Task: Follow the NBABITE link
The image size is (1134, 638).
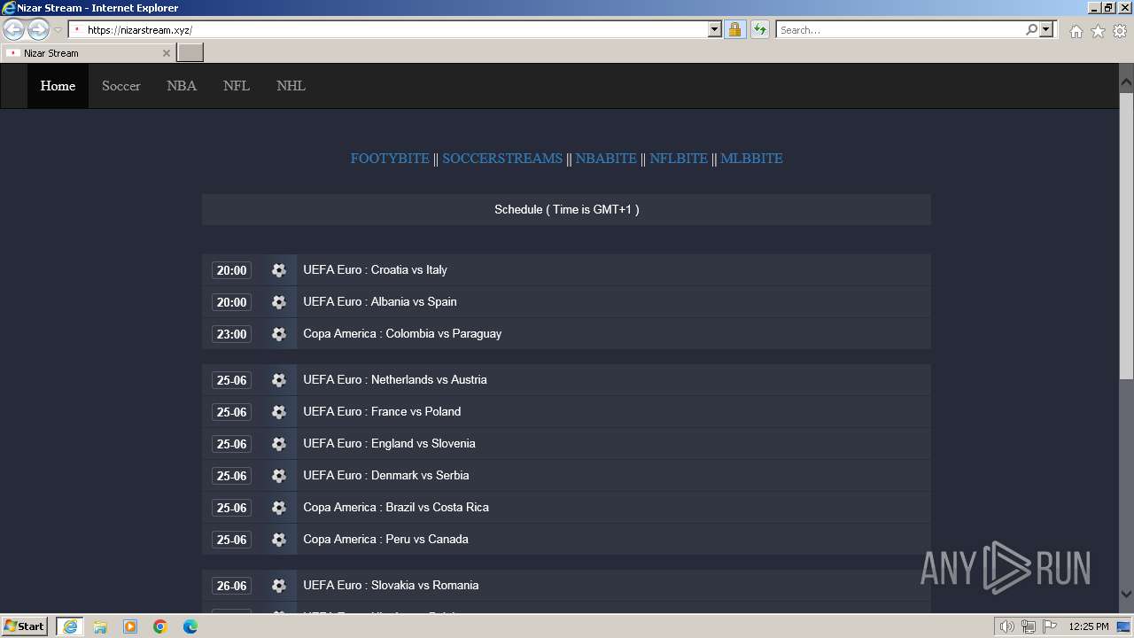Action: (x=606, y=159)
